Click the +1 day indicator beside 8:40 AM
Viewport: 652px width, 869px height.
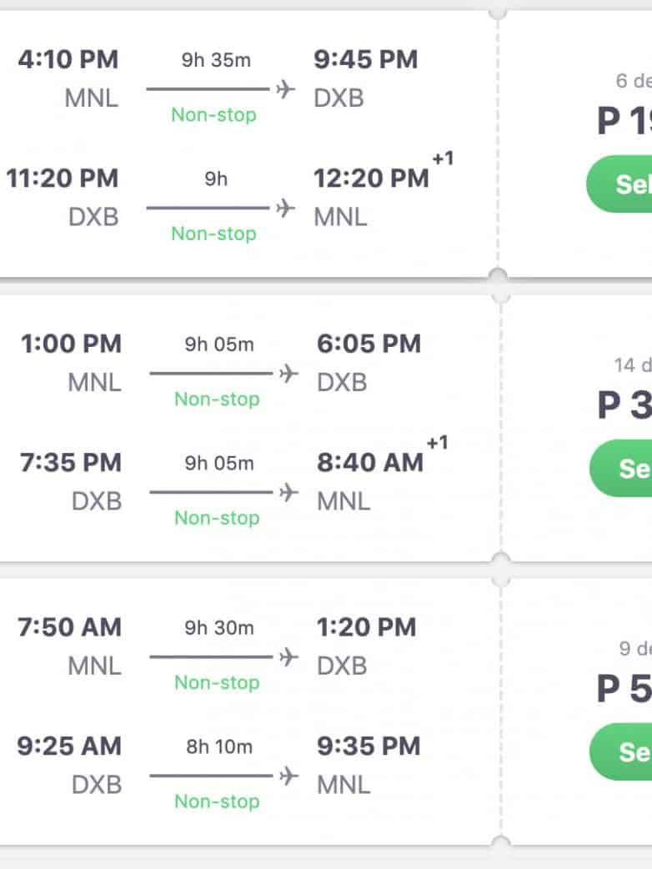(x=437, y=443)
